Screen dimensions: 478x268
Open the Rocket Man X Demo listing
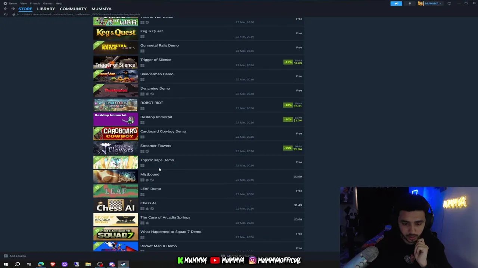click(x=198, y=246)
